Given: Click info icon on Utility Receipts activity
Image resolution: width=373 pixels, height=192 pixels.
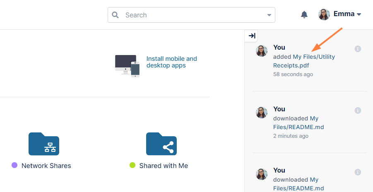Looking at the screenshot, I should (358, 49).
